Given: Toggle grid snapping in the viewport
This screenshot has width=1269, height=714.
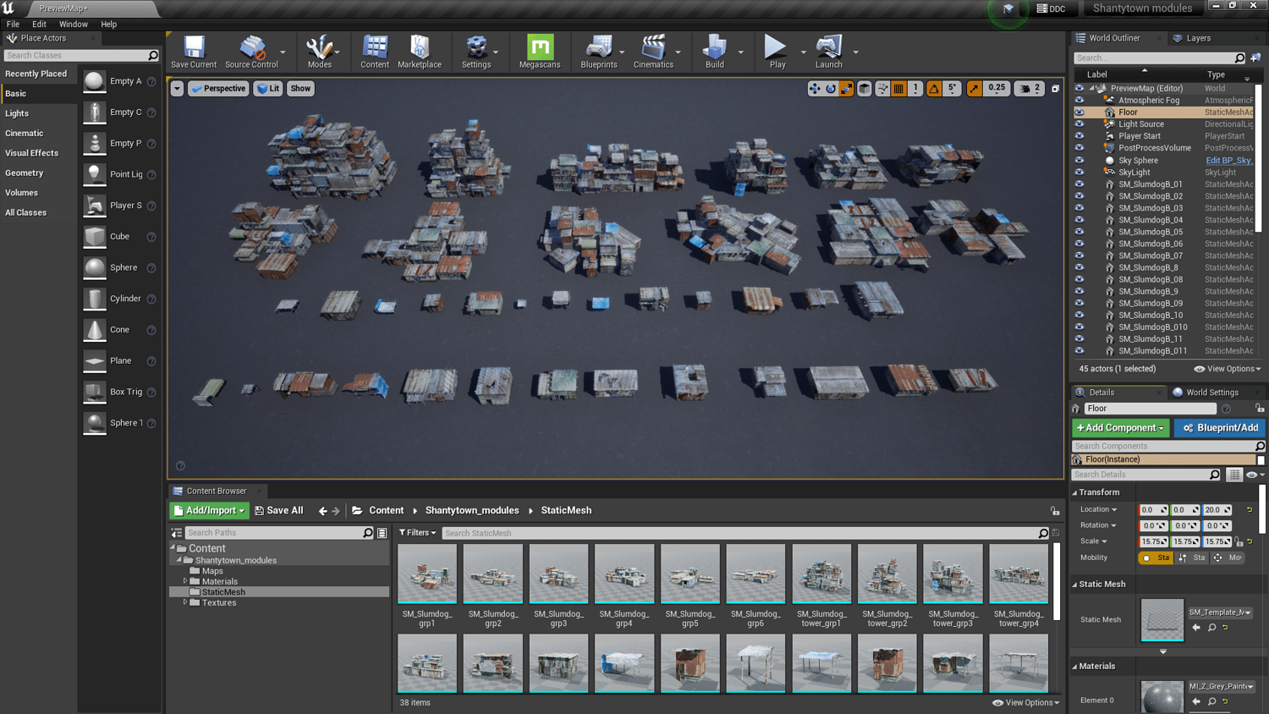Looking at the screenshot, I should [x=898, y=88].
